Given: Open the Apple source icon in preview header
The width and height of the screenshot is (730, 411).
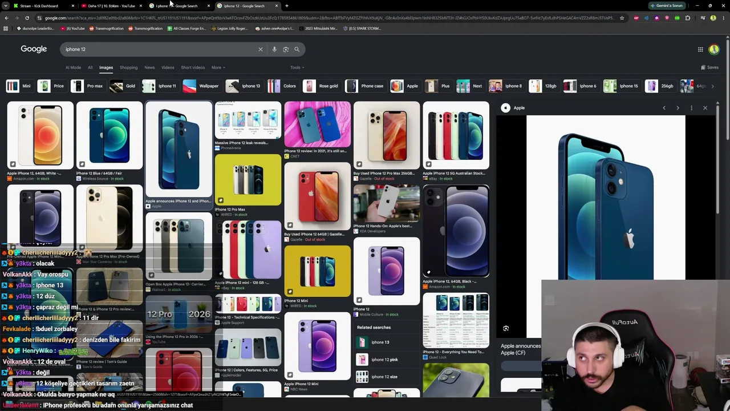Looking at the screenshot, I should pyautogui.click(x=505, y=108).
